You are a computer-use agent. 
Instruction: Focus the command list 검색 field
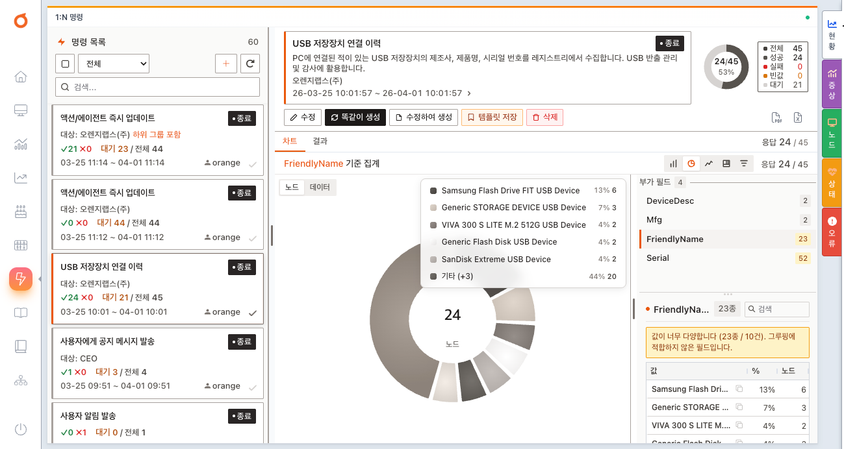point(158,87)
